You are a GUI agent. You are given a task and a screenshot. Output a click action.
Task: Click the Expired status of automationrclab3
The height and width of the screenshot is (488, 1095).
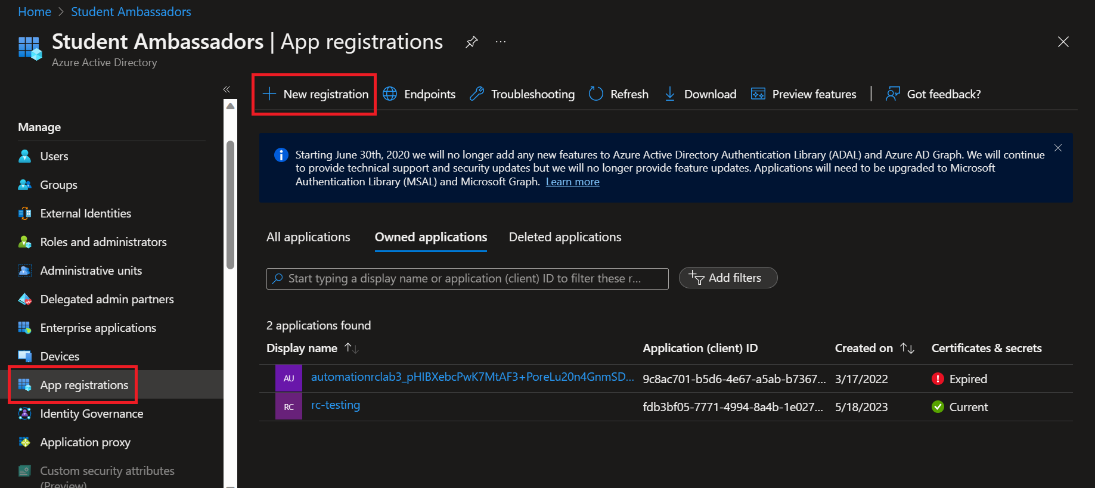click(960, 379)
